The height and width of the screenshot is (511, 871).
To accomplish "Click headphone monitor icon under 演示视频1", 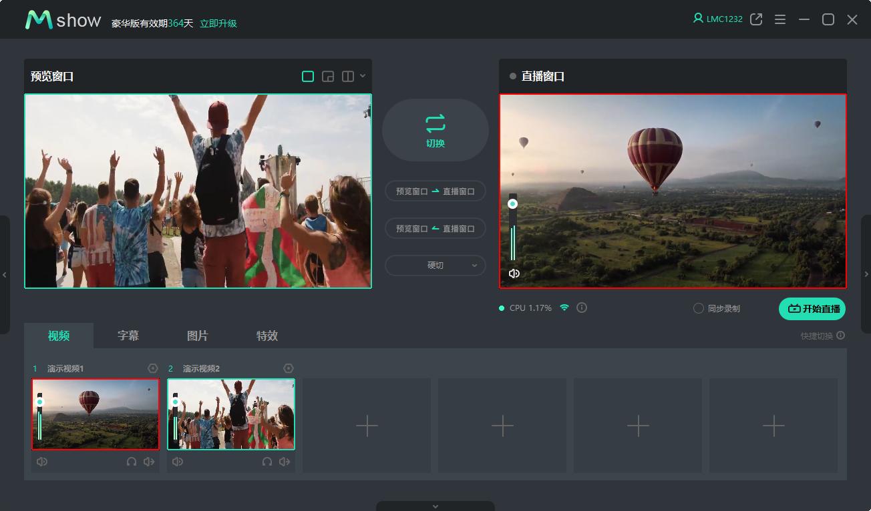I will tap(132, 462).
